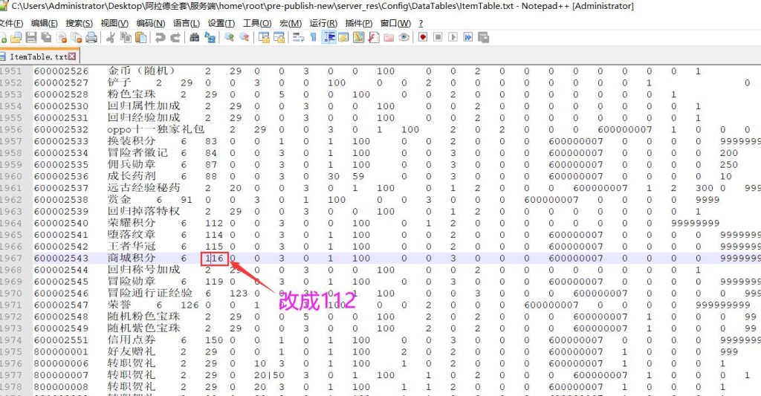Viewport: 761px width, 396px height.
Task: Open the 编辑(E) menu
Action: [44, 23]
